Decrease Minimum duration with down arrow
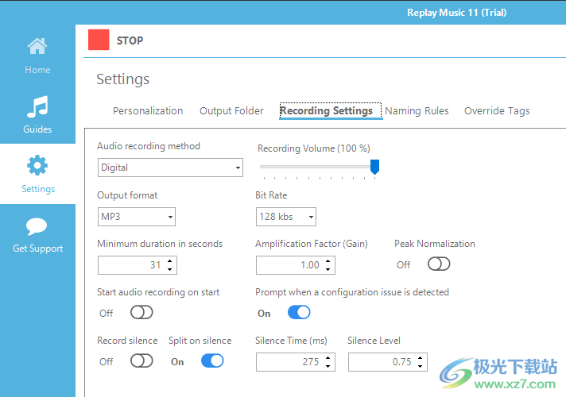Image resolution: width=566 pixels, height=397 pixels. tap(169, 269)
